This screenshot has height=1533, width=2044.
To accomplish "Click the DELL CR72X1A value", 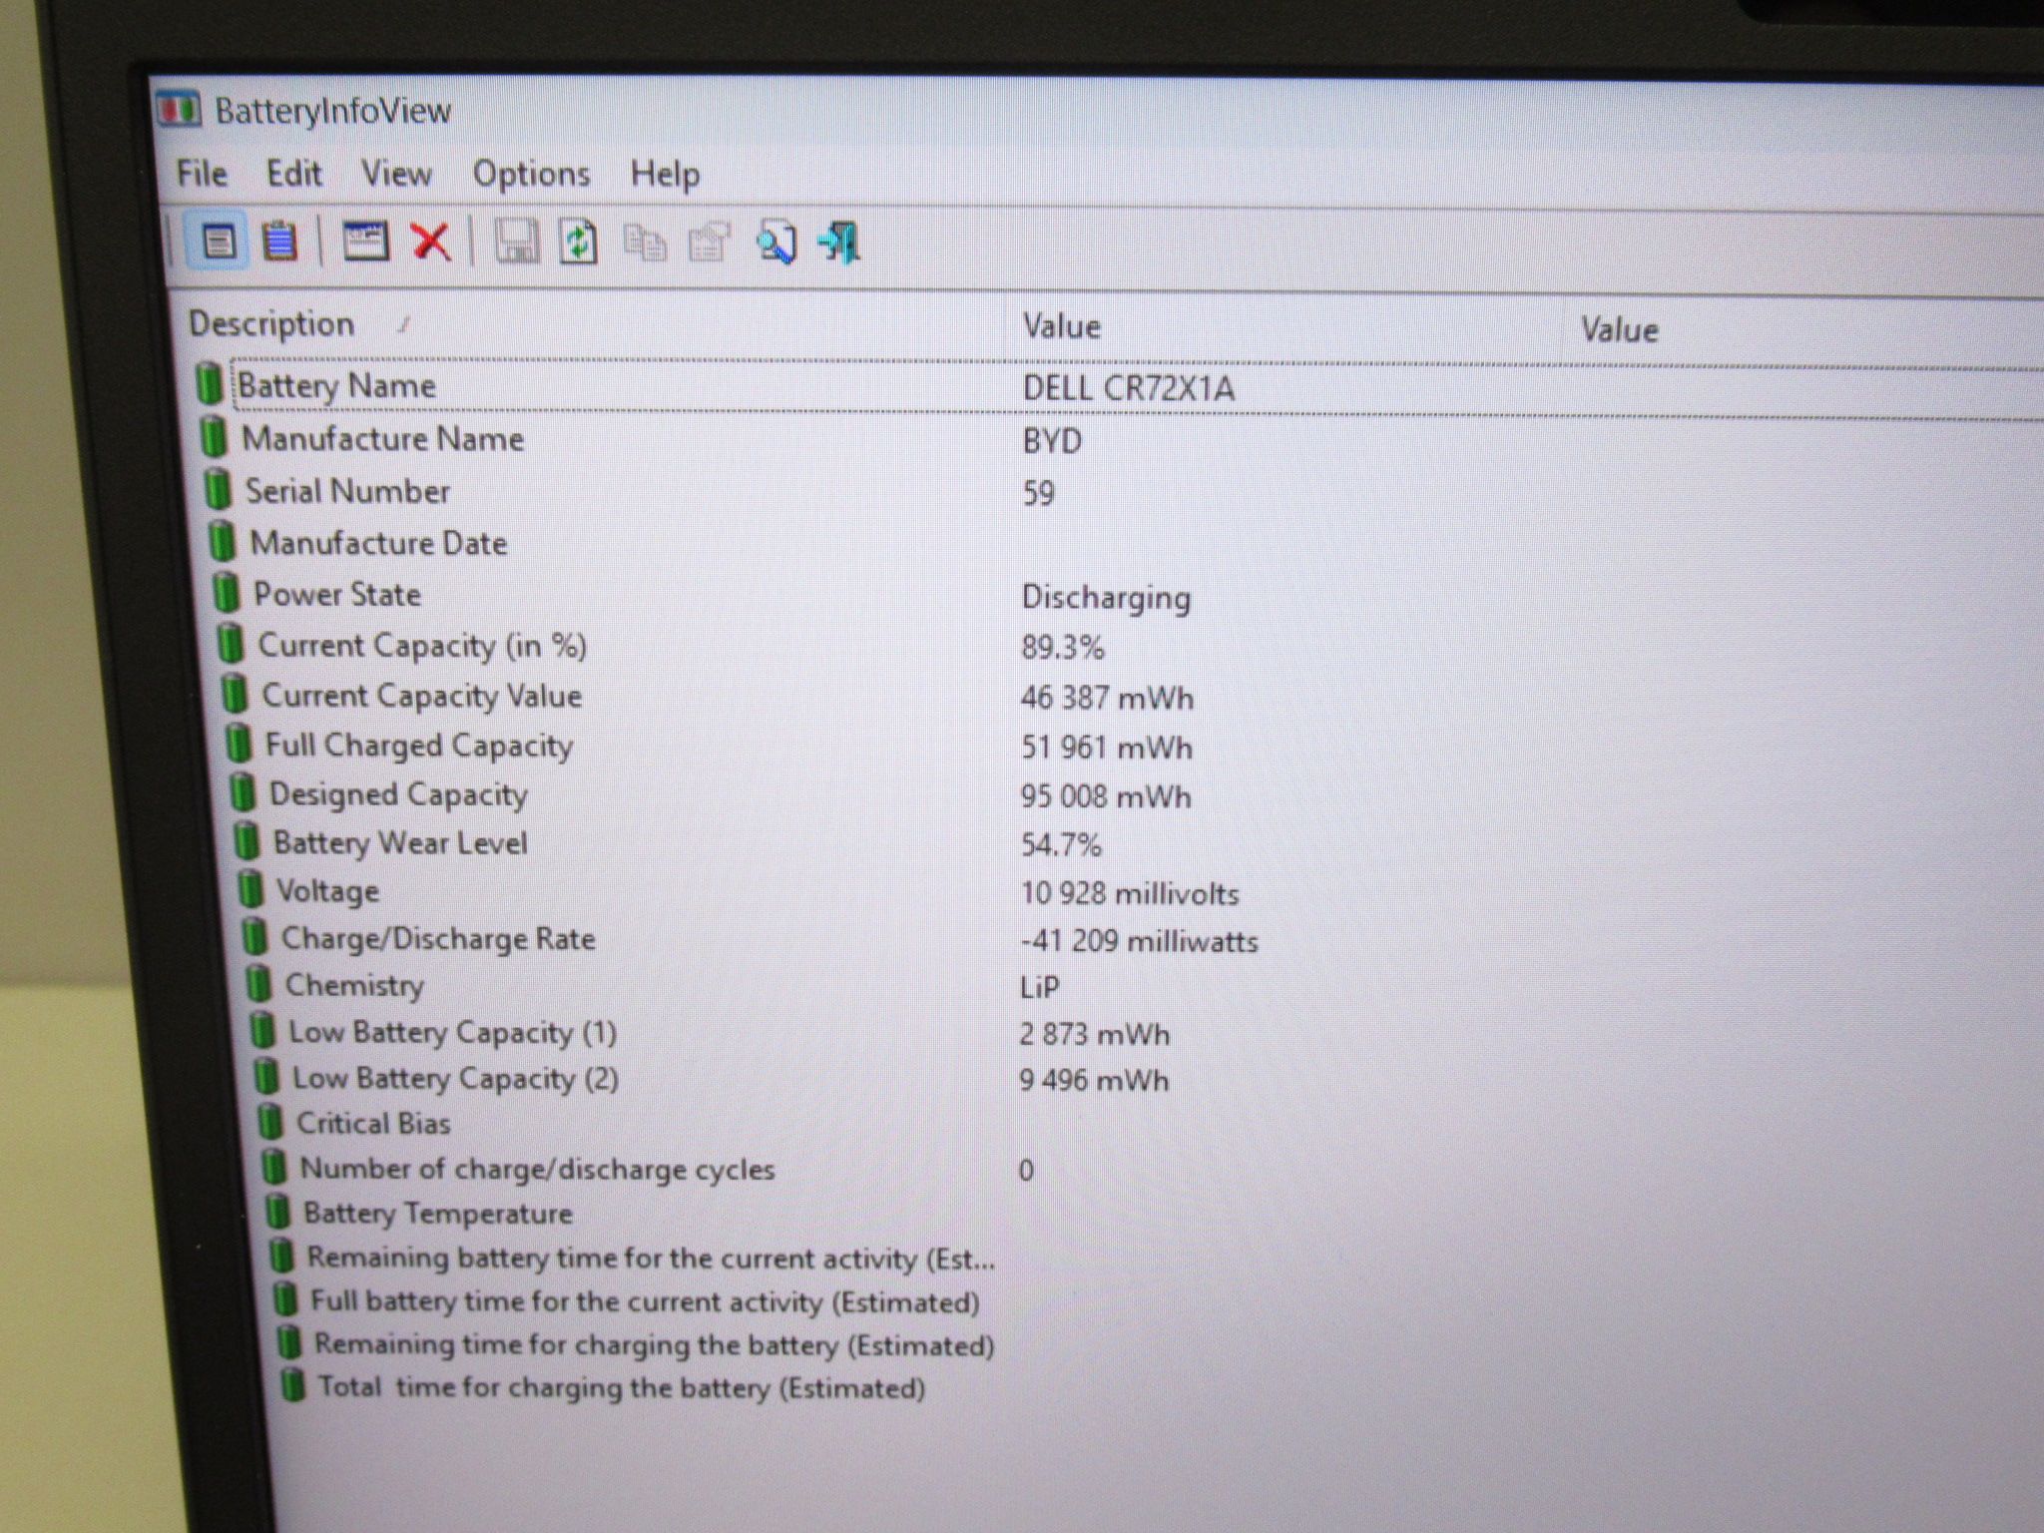I will click(1128, 387).
